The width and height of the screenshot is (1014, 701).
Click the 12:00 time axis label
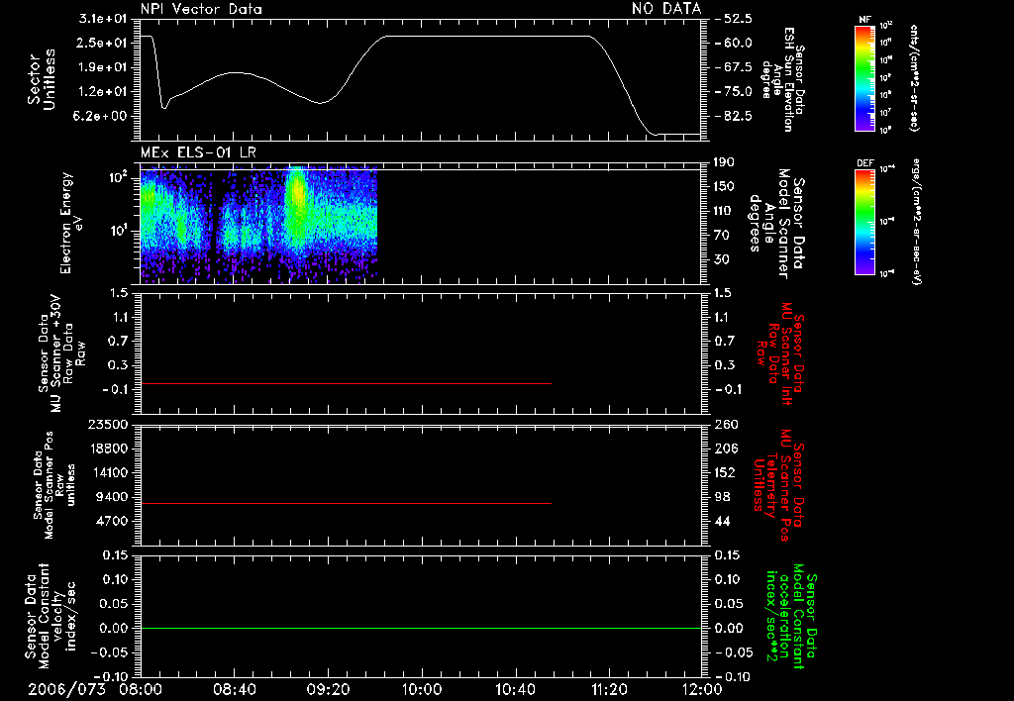click(x=702, y=689)
